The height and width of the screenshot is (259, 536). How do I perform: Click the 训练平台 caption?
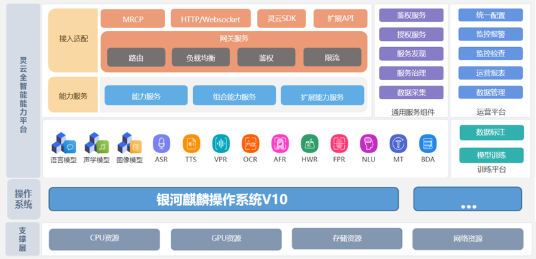coord(491,170)
